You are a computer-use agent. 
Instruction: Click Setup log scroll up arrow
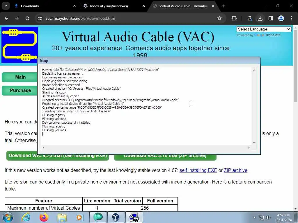pyautogui.click(x=254, y=70)
